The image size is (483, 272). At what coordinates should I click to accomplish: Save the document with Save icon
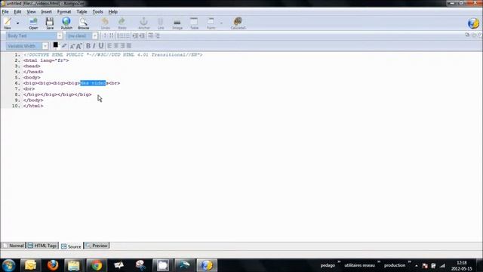click(x=50, y=23)
